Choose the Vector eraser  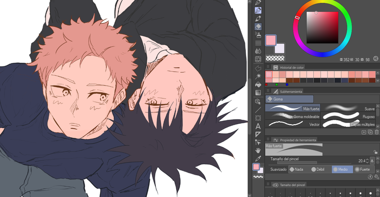pos(292,124)
